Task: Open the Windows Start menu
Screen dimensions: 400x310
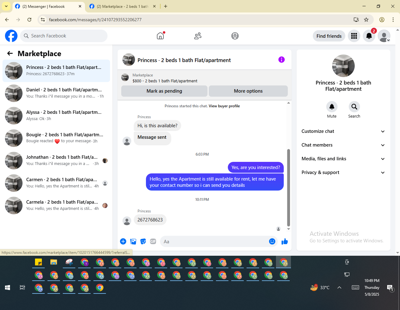Action: tap(7, 288)
